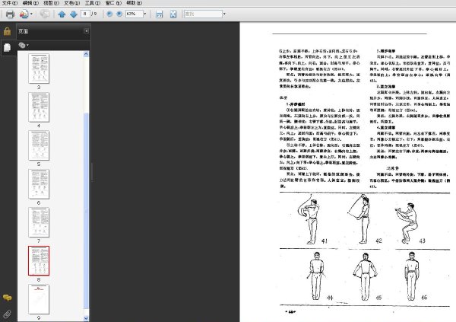Screen dimensions: 456x322
Task: Select the highlighted page 8 thumbnail
Action: (x=39, y=261)
